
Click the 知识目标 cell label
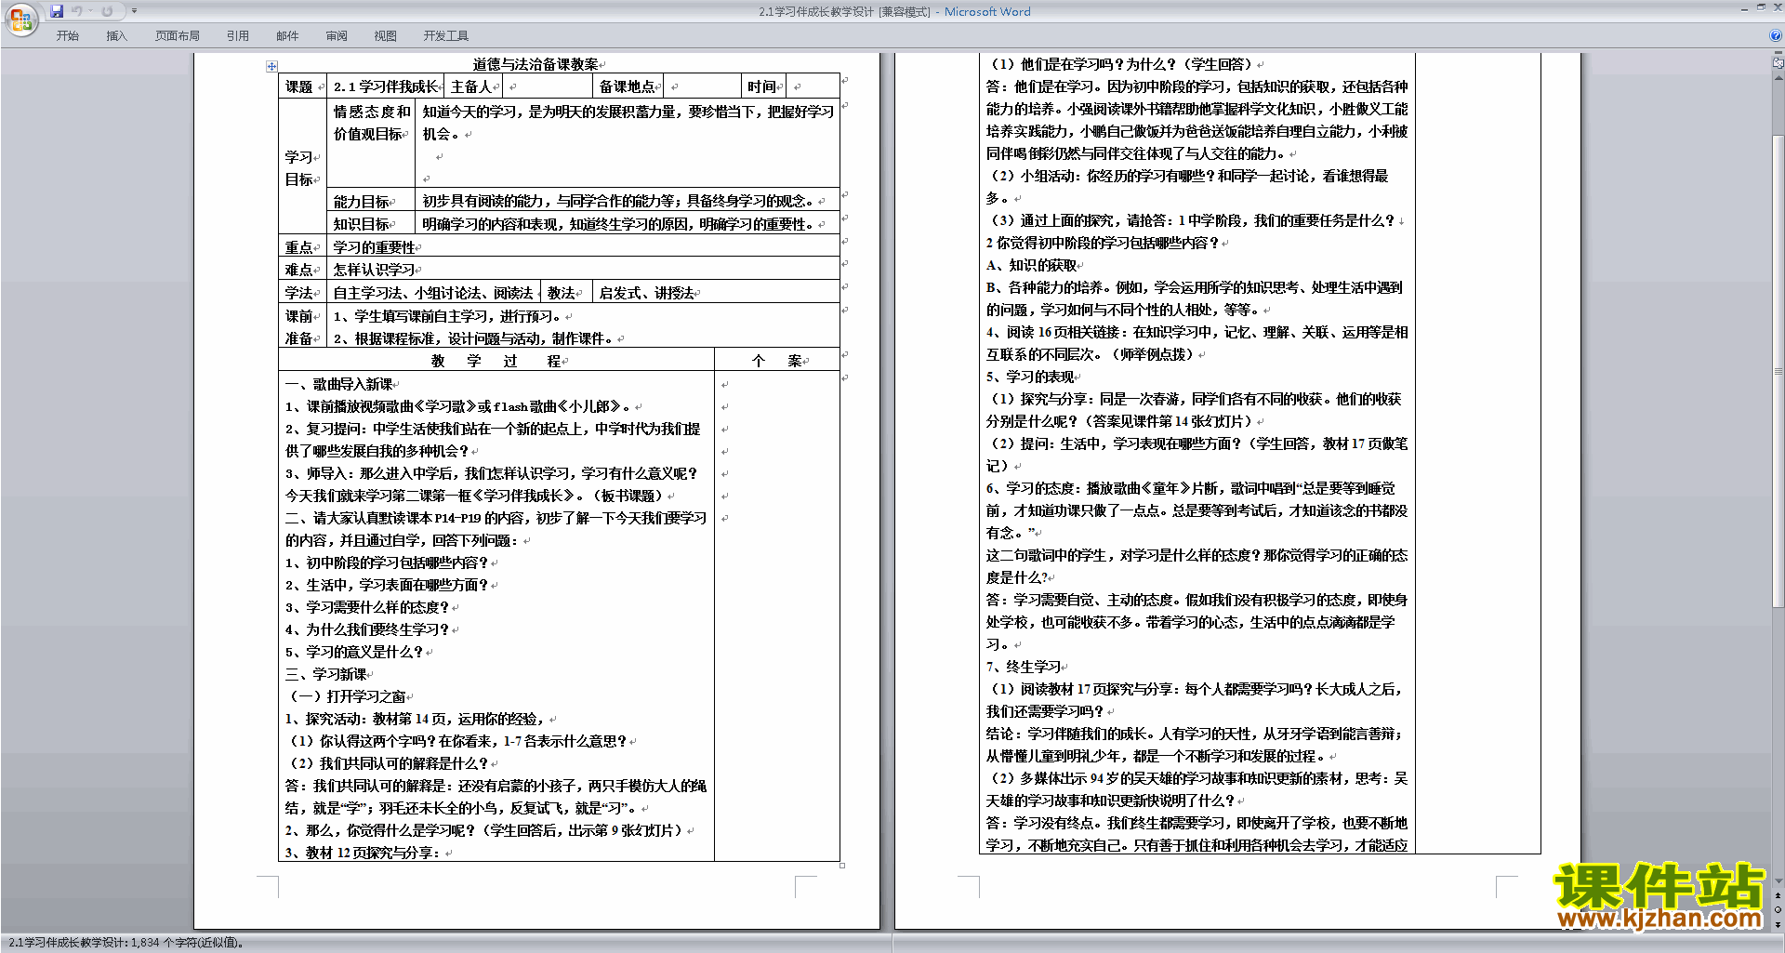point(361,224)
